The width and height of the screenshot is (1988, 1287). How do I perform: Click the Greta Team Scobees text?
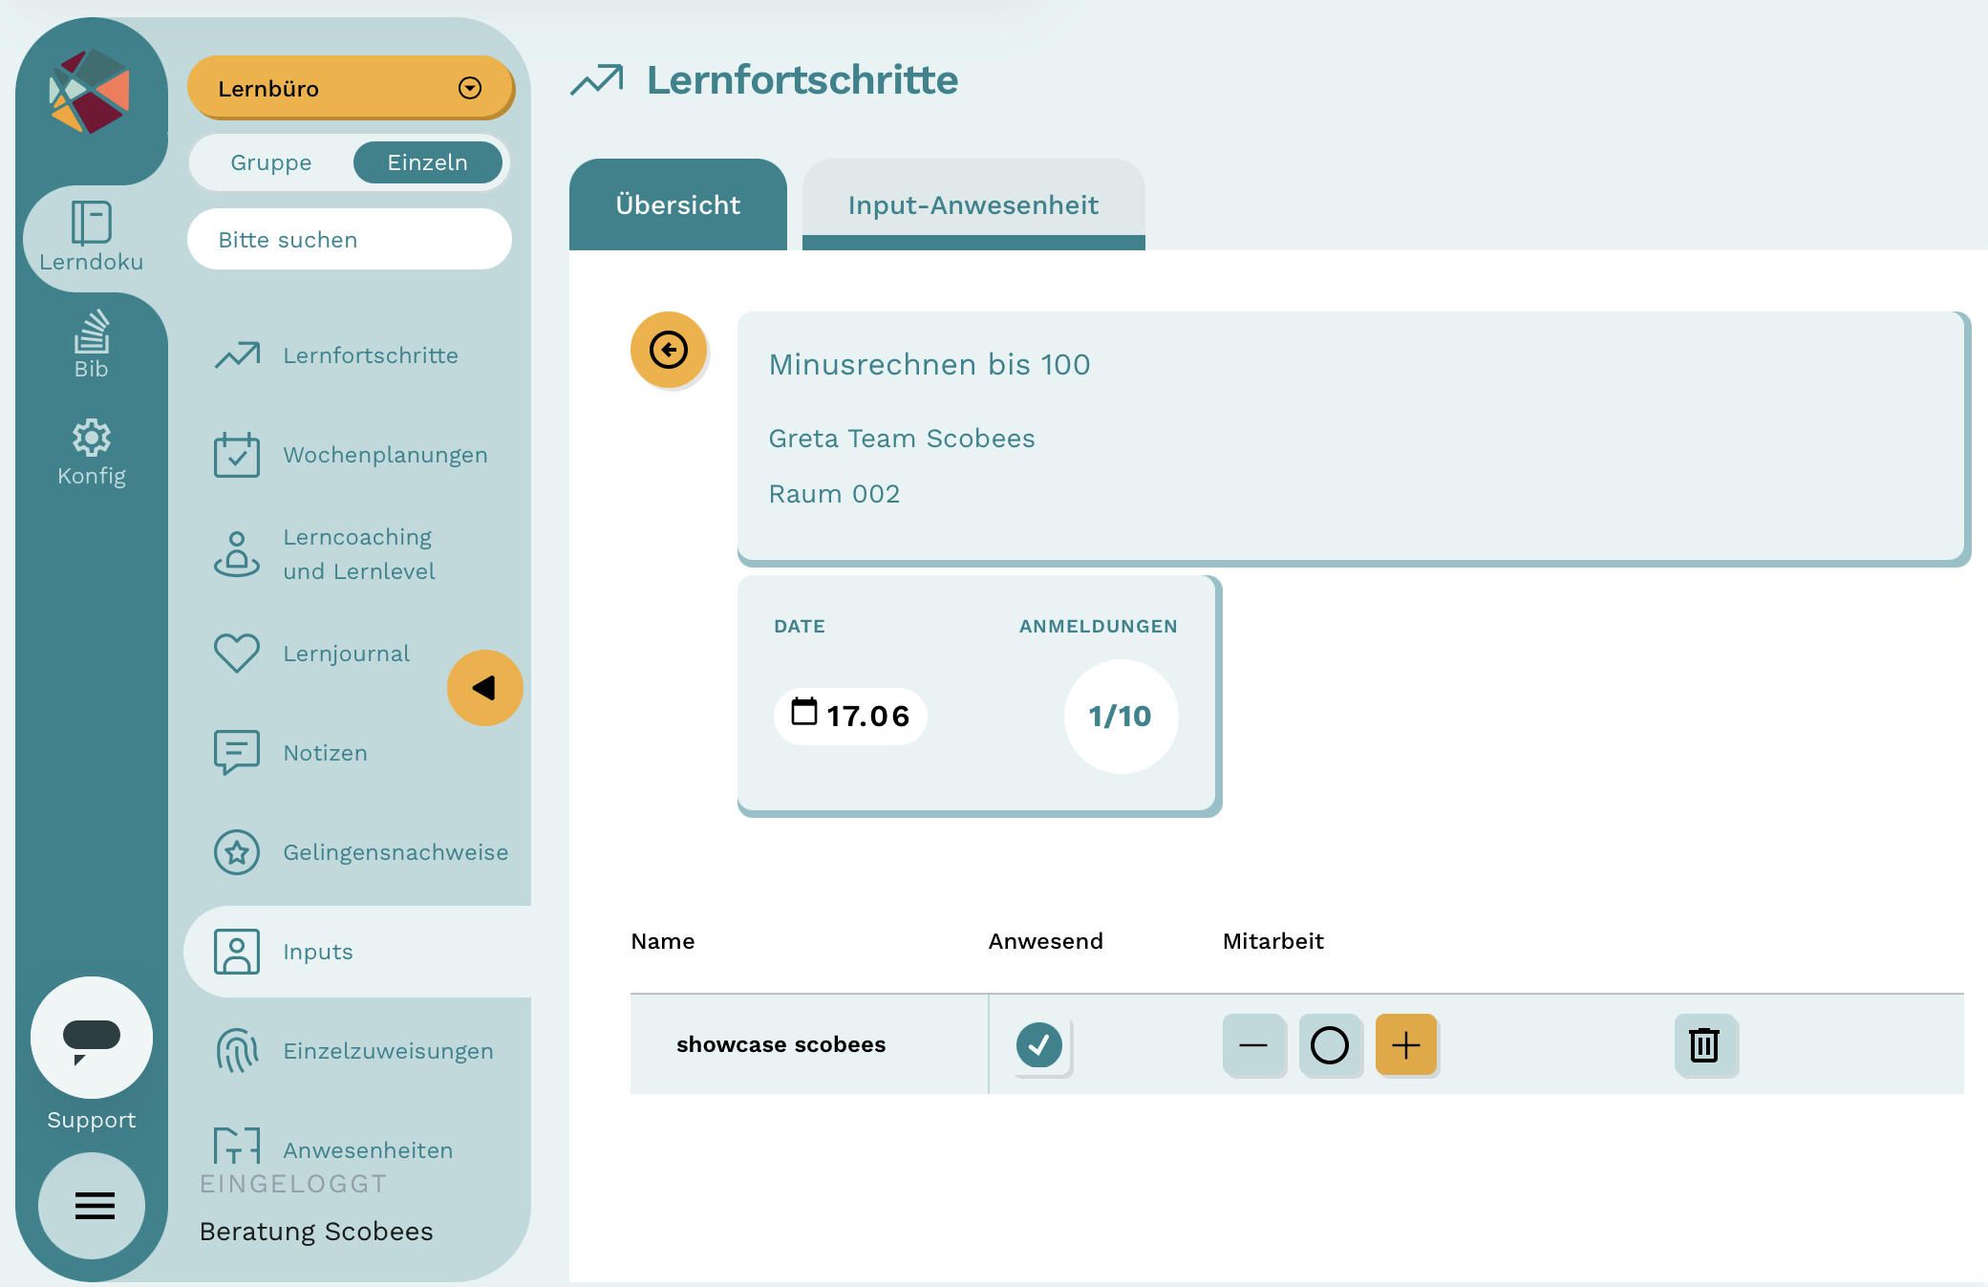(x=902, y=439)
